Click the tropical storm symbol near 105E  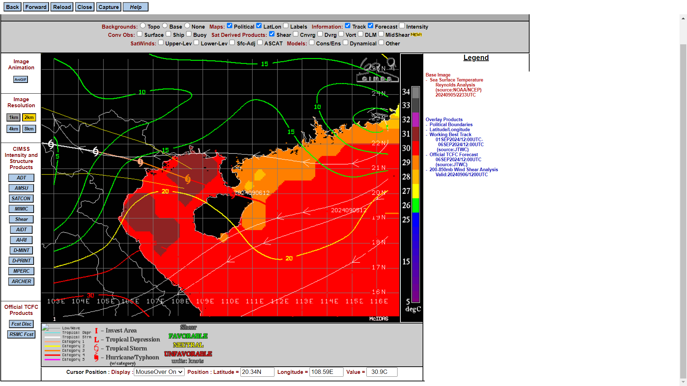(x=96, y=151)
